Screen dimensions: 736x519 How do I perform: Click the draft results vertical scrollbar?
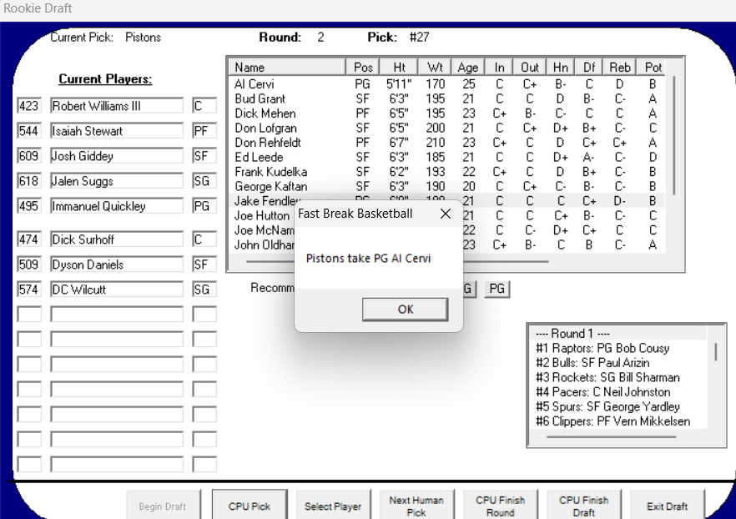[x=716, y=352]
